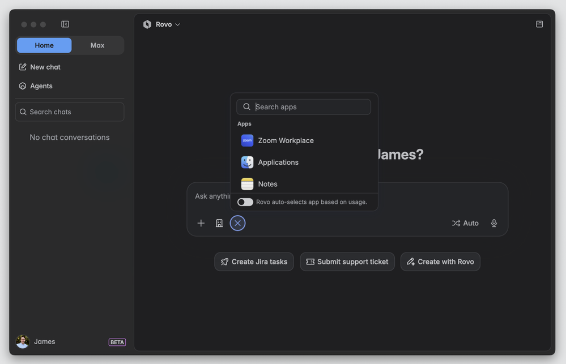Switch to the Home tab
This screenshot has height=364, width=566.
click(x=44, y=45)
